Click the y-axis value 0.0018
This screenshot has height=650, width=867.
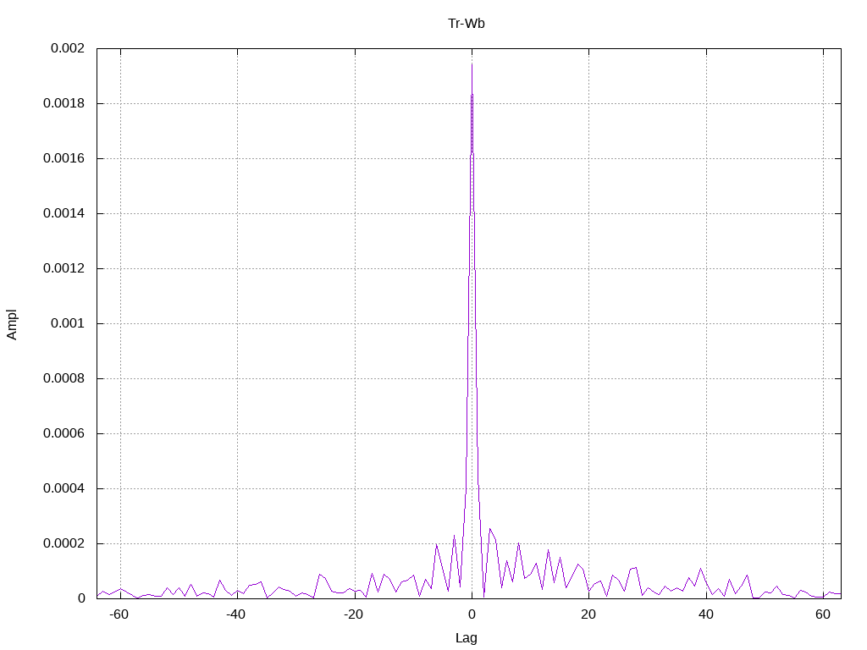coord(64,103)
